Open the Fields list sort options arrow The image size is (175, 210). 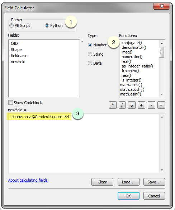pos(82,41)
